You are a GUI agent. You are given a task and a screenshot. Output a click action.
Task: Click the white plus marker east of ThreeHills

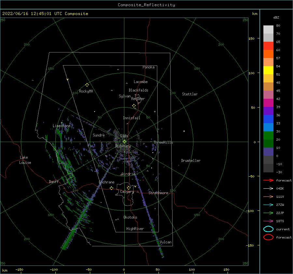(x=184, y=131)
